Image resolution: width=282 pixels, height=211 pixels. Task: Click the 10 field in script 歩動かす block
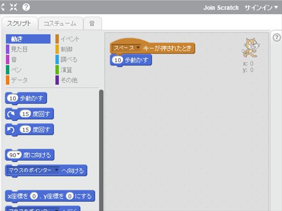[x=118, y=60]
